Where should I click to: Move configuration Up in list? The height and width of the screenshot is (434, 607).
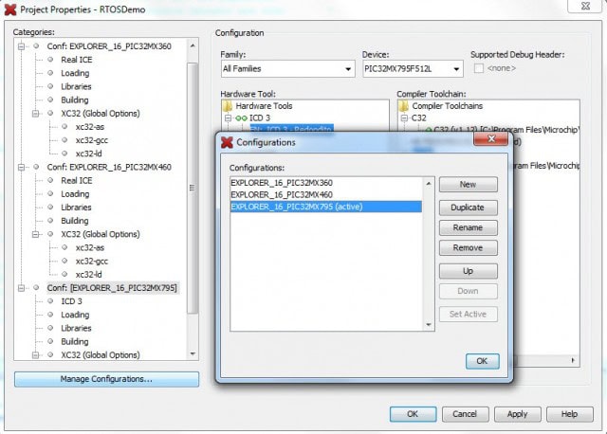(x=468, y=271)
